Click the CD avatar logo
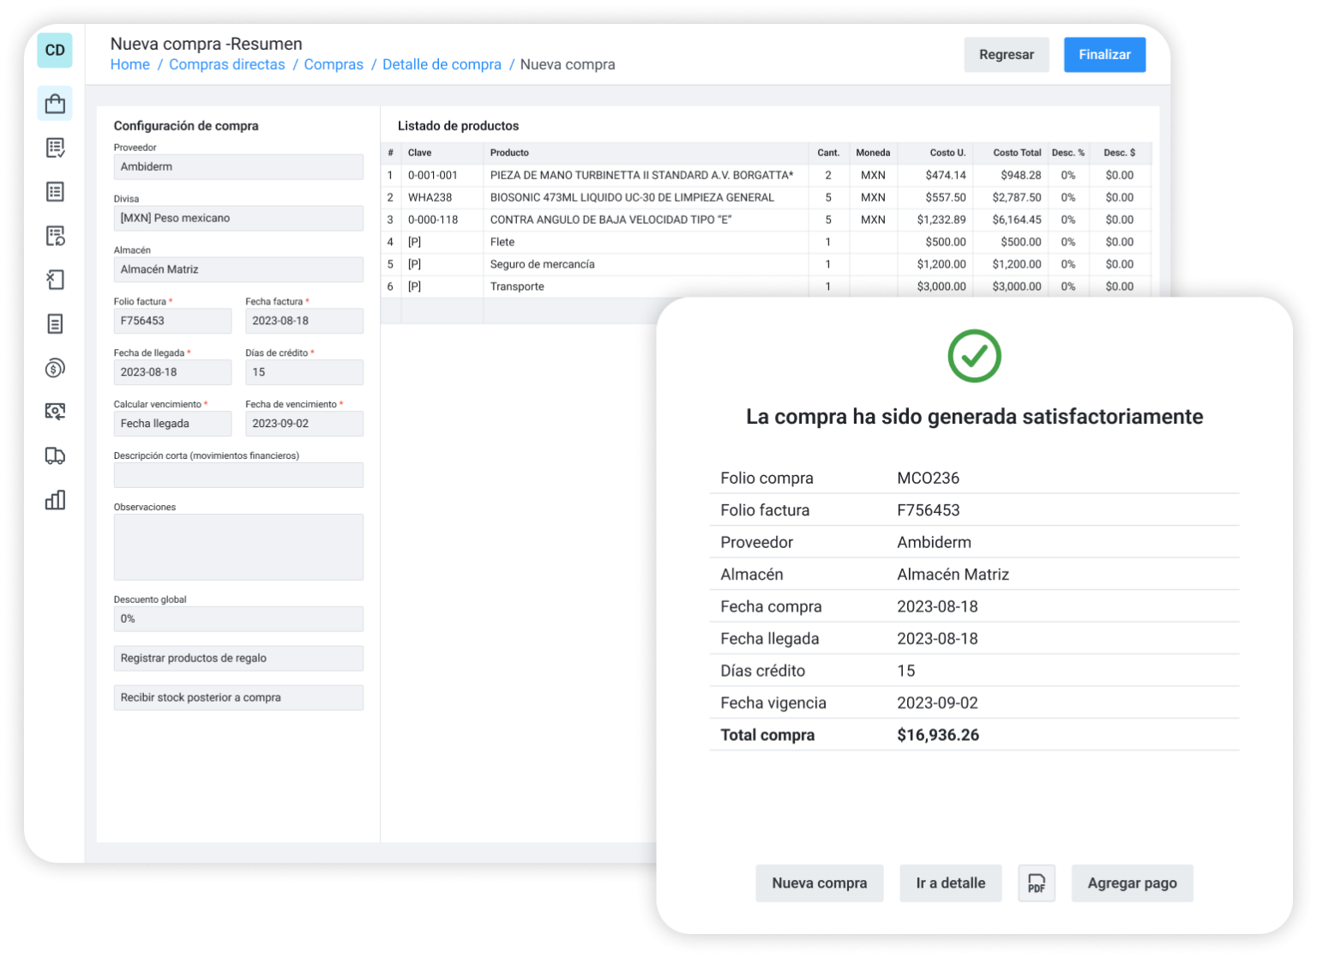Viewport: 1317px width, 958px height. 55,51
